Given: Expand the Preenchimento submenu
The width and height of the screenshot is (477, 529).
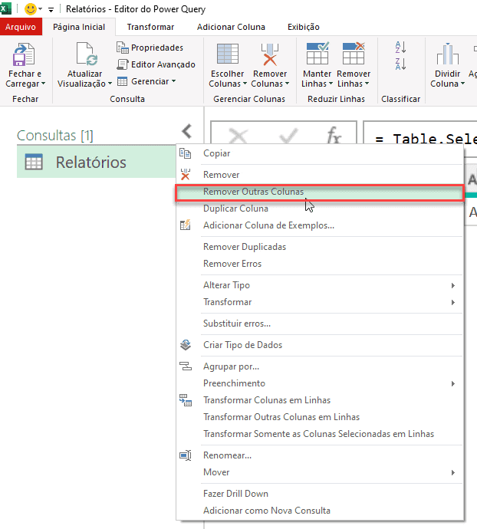Looking at the screenshot, I should (x=453, y=383).
